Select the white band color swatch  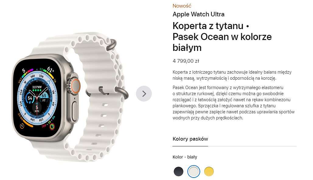pos(194,171)
